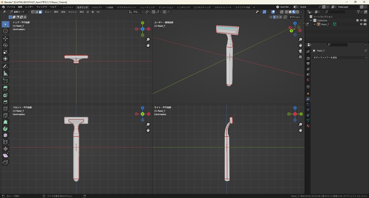Hide Razor_T with the eye icon
Screen dimensions: 369x198
(361, 24)
